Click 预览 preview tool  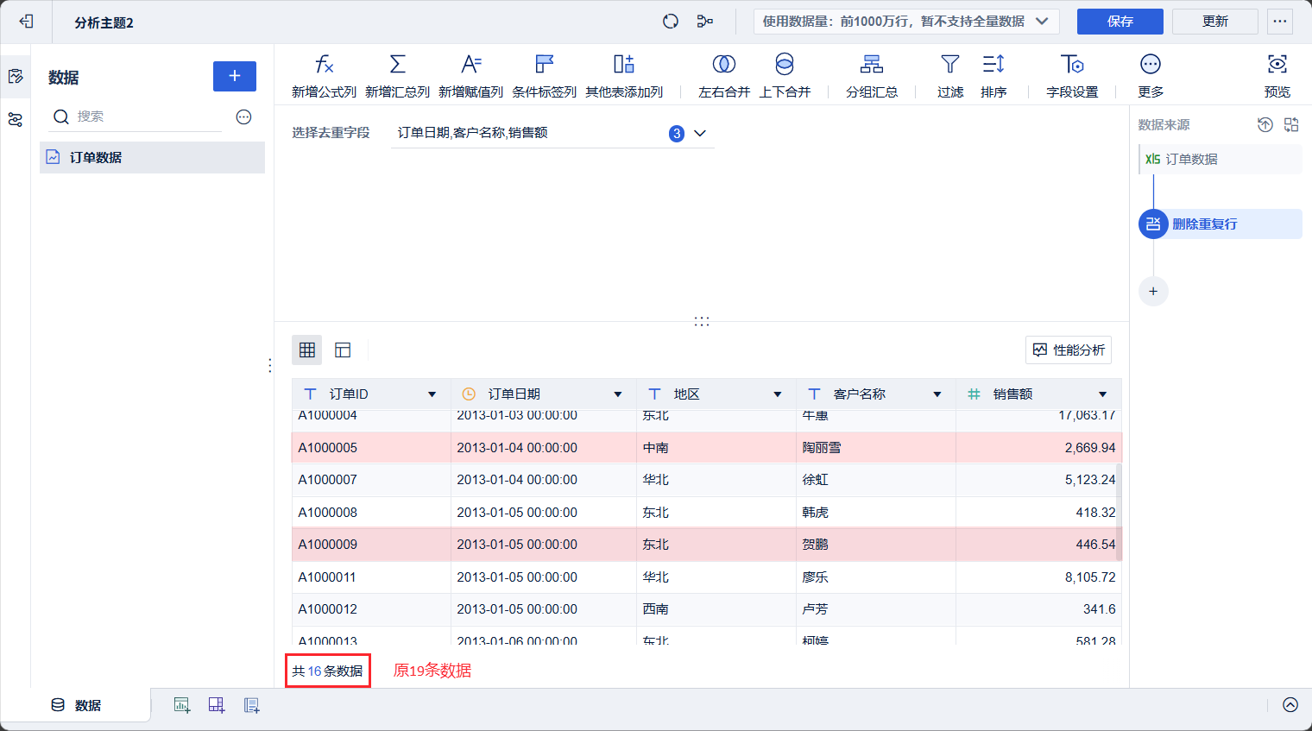tap(1277, 76)
